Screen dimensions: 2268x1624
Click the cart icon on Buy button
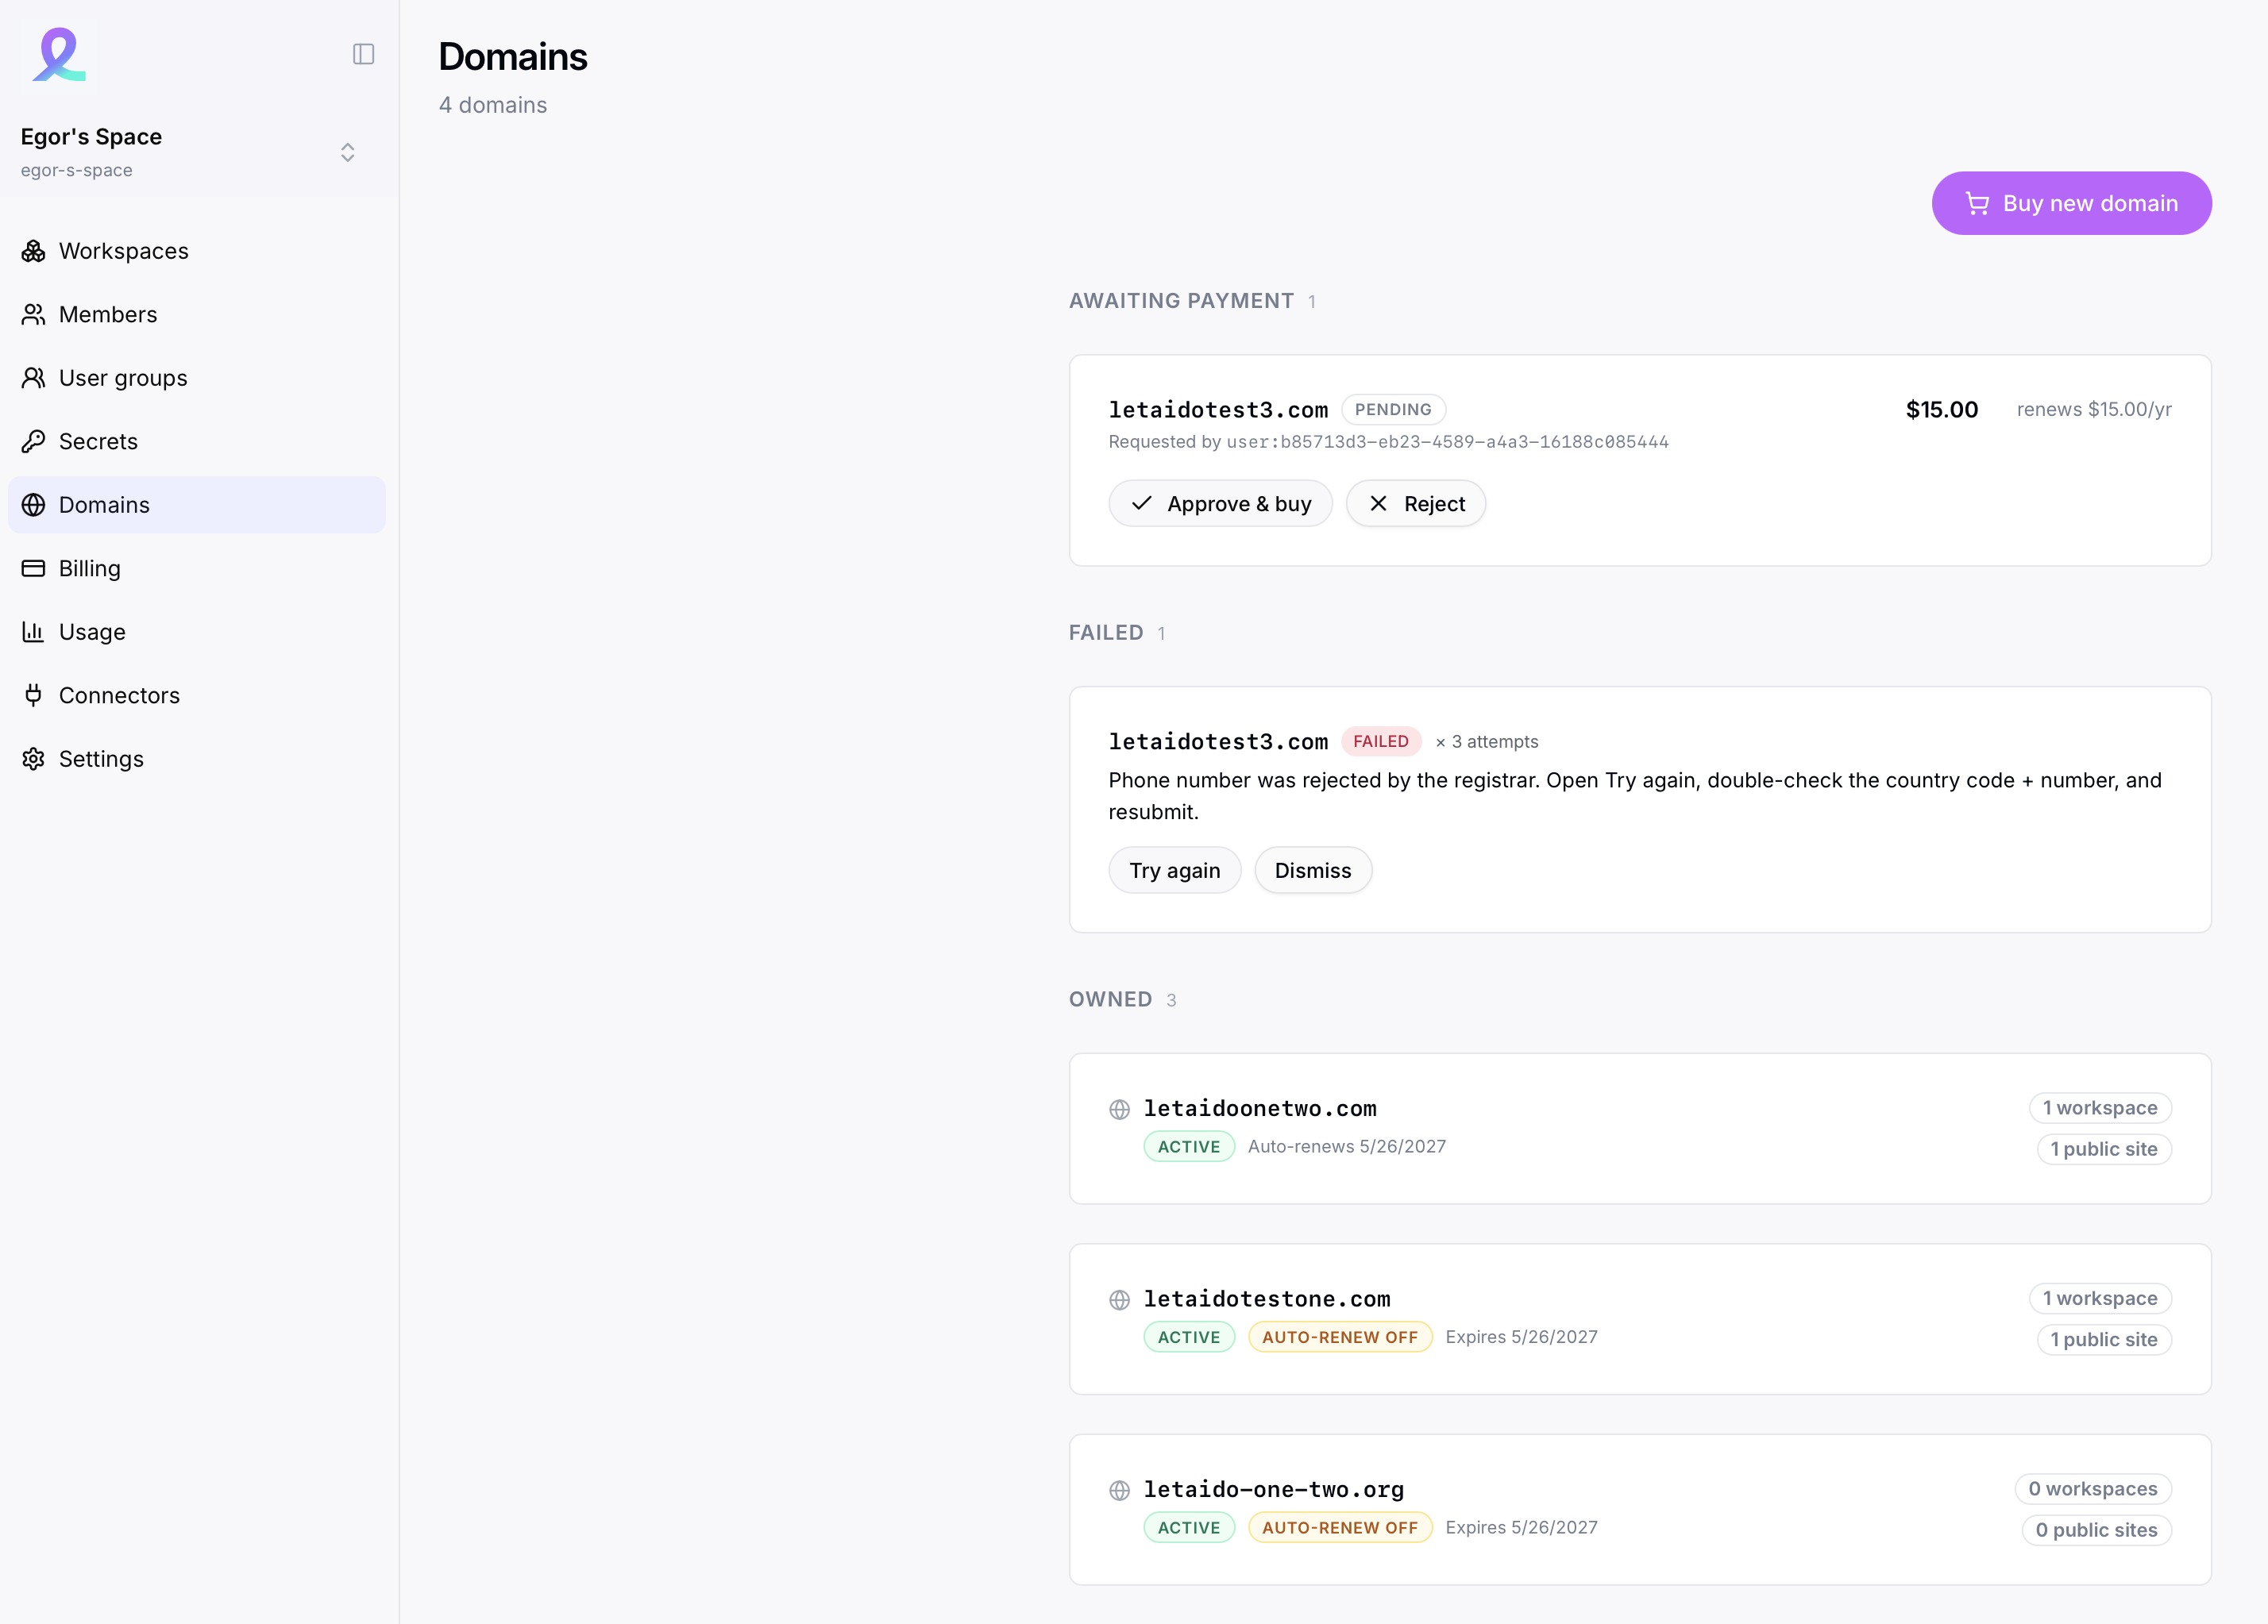pos(1977,204)
